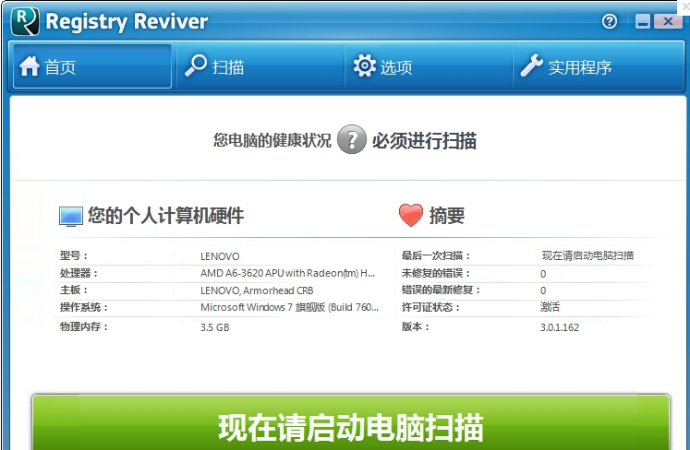Open help via title bar question mark
This screenshot has width=690, height=450.
coord(610,21)
